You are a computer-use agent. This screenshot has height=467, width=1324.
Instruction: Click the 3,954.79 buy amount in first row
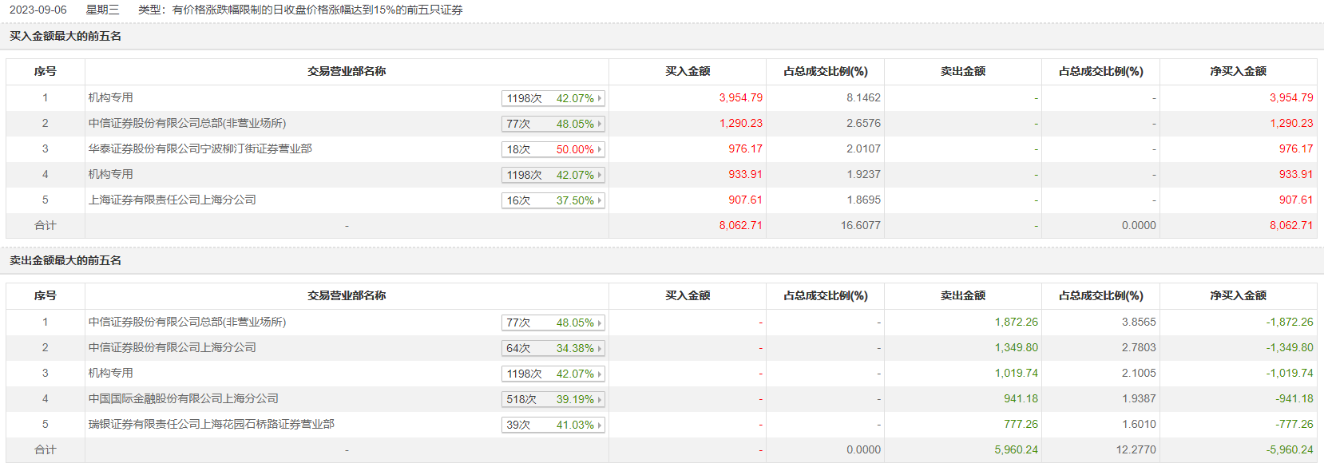click(x=740, y=98)
